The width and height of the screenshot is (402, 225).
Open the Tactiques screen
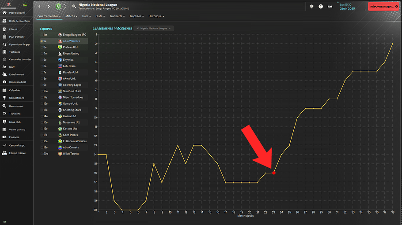pyautogui.click(x=14, y=52)
